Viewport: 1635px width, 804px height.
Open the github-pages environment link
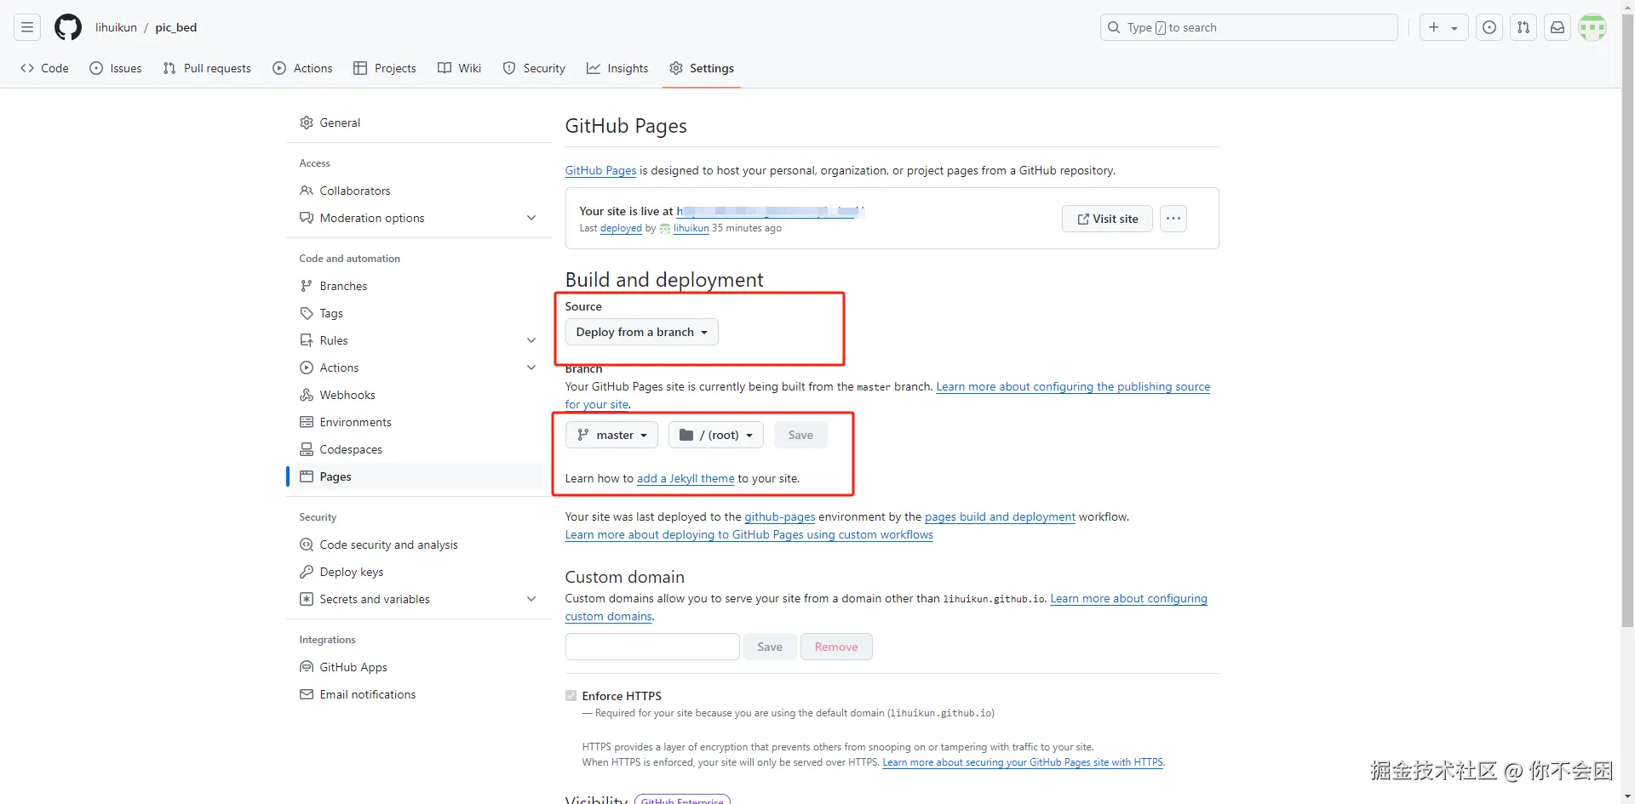[780, 516]
